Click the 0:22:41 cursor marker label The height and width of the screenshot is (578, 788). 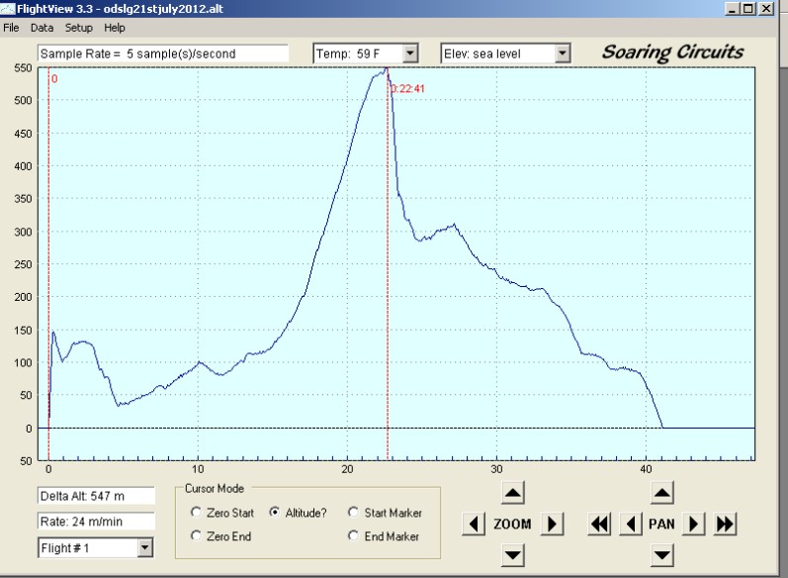407,88
